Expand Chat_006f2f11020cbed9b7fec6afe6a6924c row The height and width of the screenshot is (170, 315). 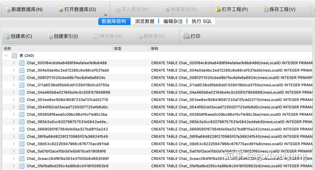(x=14, y=77)
